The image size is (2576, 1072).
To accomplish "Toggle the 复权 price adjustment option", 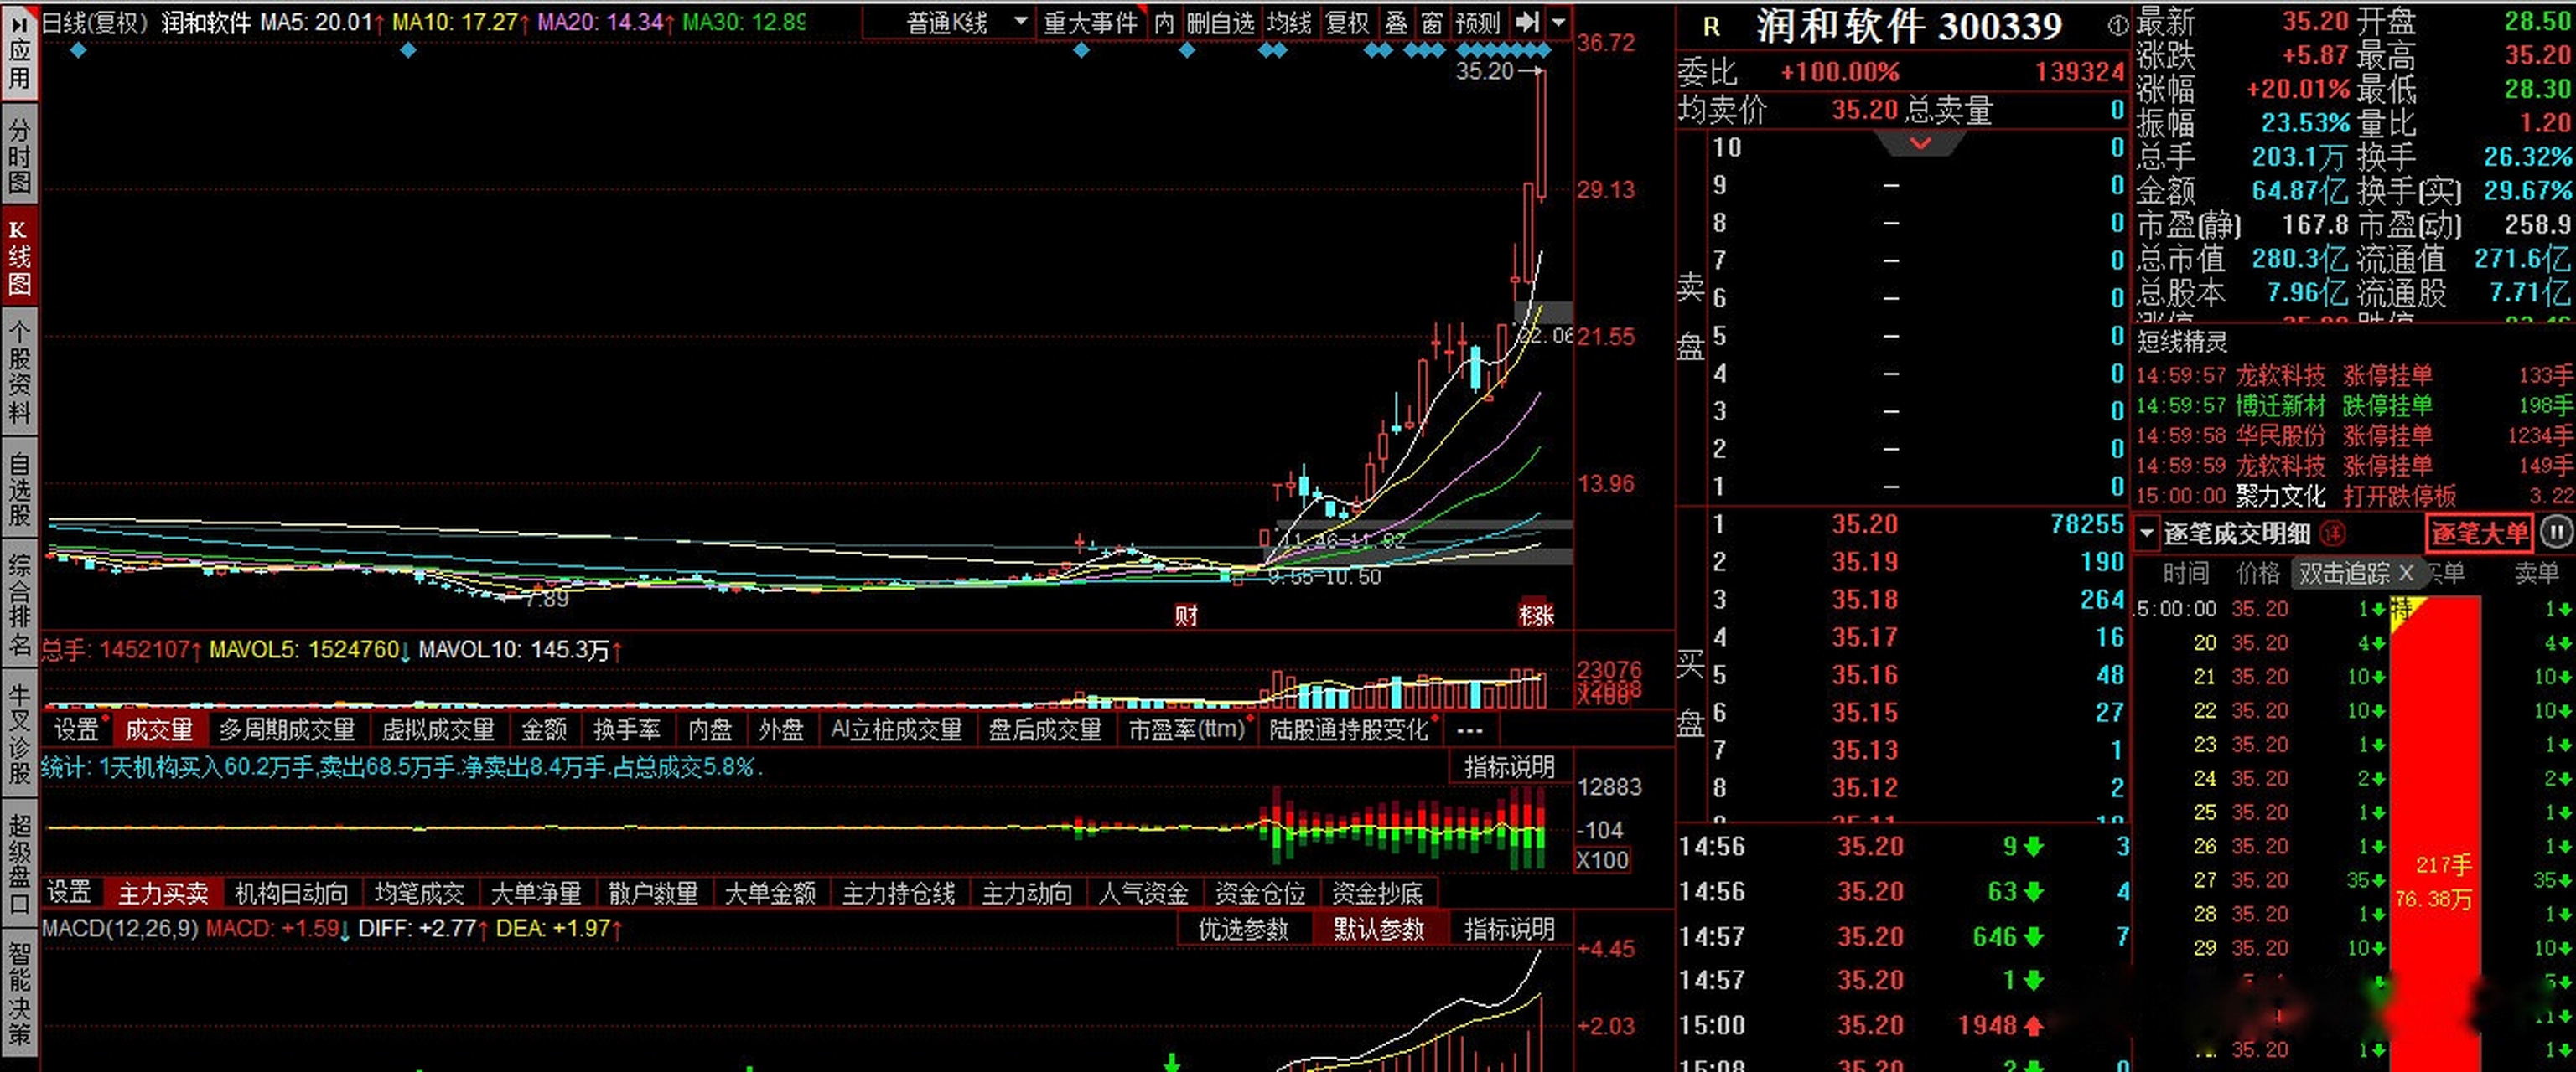I will pos(1347,22).
